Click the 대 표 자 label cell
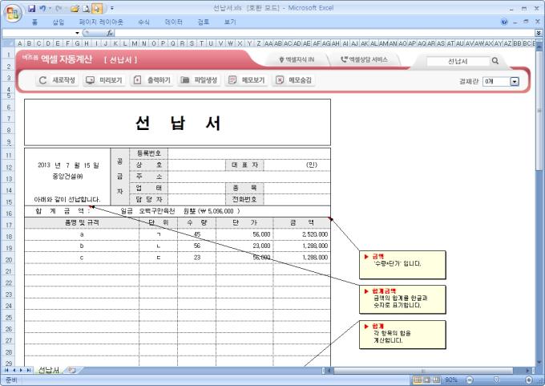 pyautogui.click(x=244, y=165)
